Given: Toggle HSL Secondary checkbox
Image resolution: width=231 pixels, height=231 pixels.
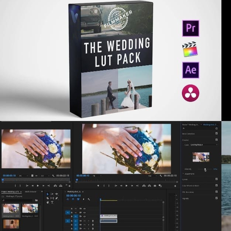Looking at the screenshot, I should click(216, 192).
